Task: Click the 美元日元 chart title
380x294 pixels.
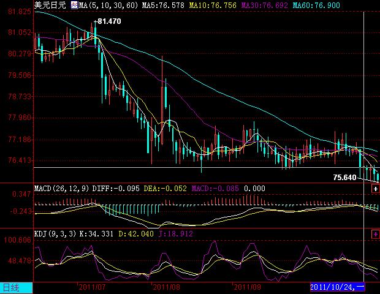Action: click(50, 5)
